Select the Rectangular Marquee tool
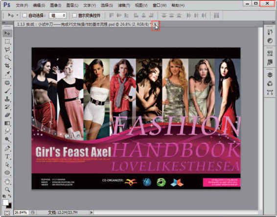 7,42
